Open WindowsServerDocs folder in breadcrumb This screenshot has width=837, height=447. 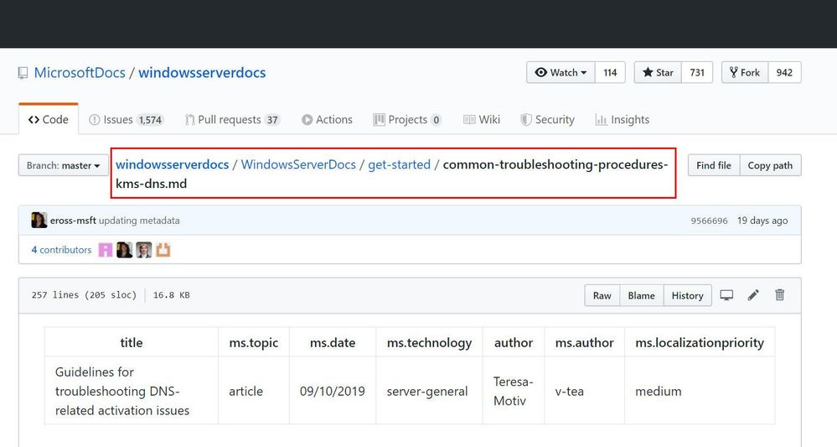(x=298, y=164)
